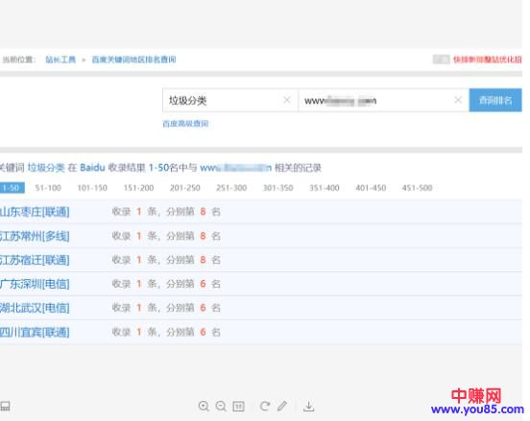530x421 pixels.
Task: Click the 垃圾分类 keyword in the results heading
Action: point(46,168)
